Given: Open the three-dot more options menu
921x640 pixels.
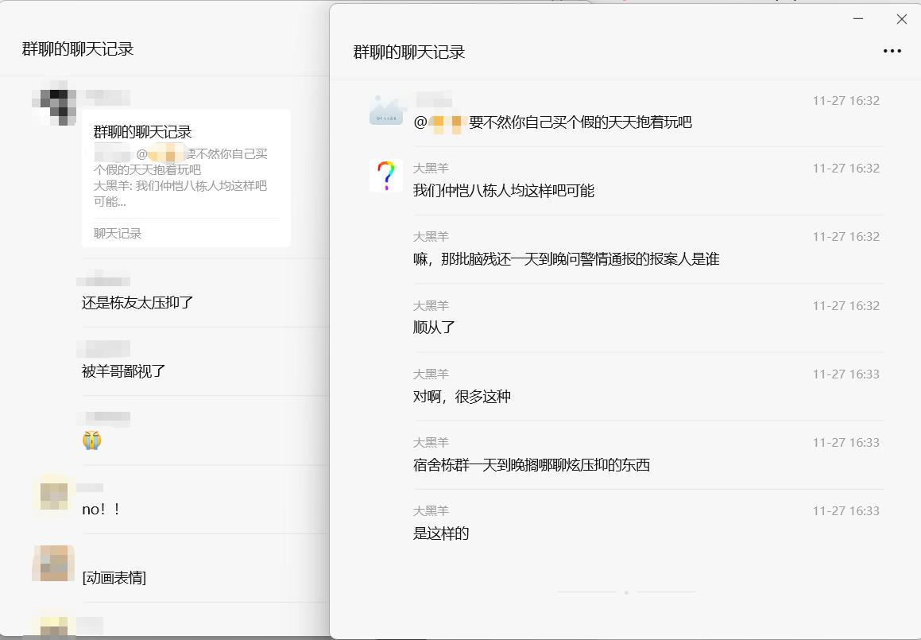Looking at the screenshot, I should (x=892, y=52).
